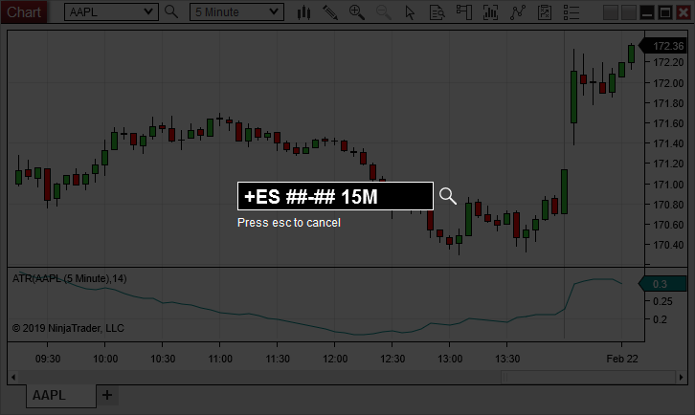Expand the AAPL instrument dropdown
The height and width of the screenshot is (415, 695).
[x=147, y=11]
